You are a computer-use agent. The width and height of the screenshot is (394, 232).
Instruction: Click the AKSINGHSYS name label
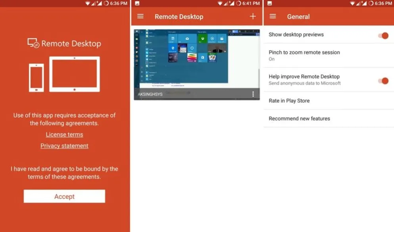tap(150, 94)
